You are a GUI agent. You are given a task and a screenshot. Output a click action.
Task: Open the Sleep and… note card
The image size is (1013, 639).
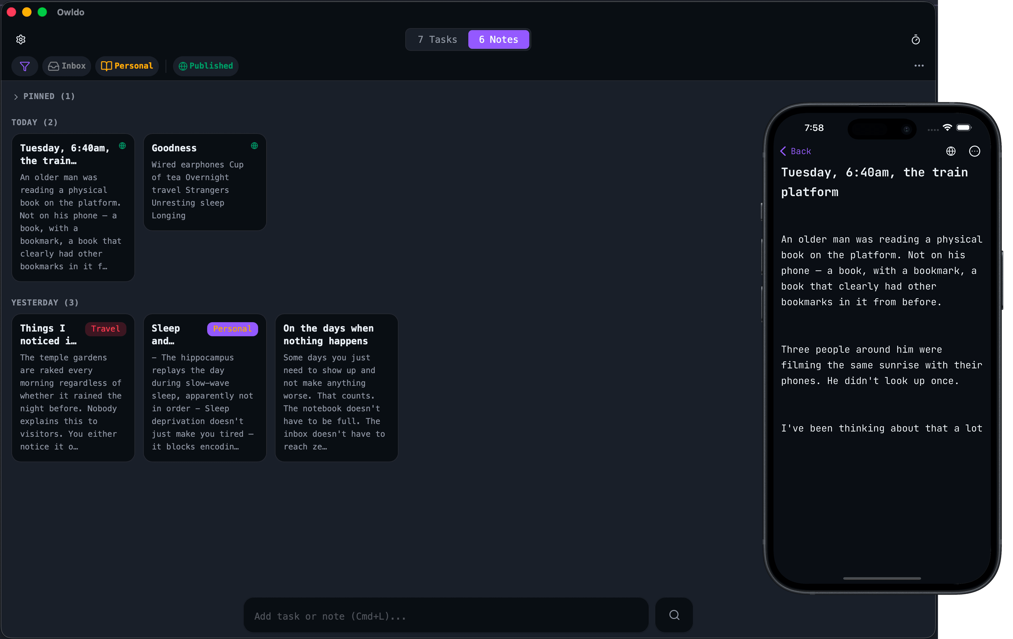(205, 388)
